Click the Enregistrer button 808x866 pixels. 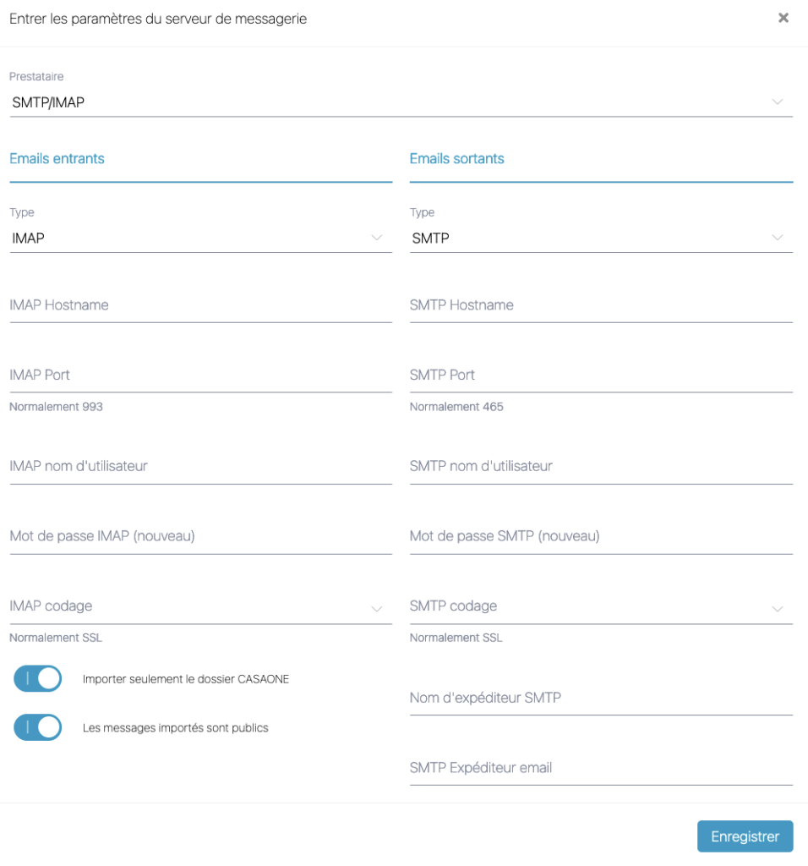tap(745, 836)
